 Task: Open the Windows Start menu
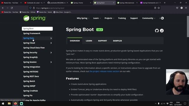point(3,103)
